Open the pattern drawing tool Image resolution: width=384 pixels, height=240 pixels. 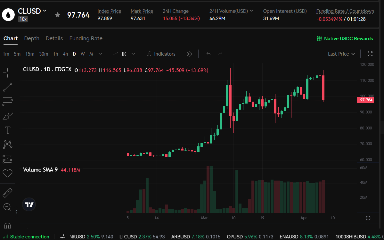tap(8, 144)
